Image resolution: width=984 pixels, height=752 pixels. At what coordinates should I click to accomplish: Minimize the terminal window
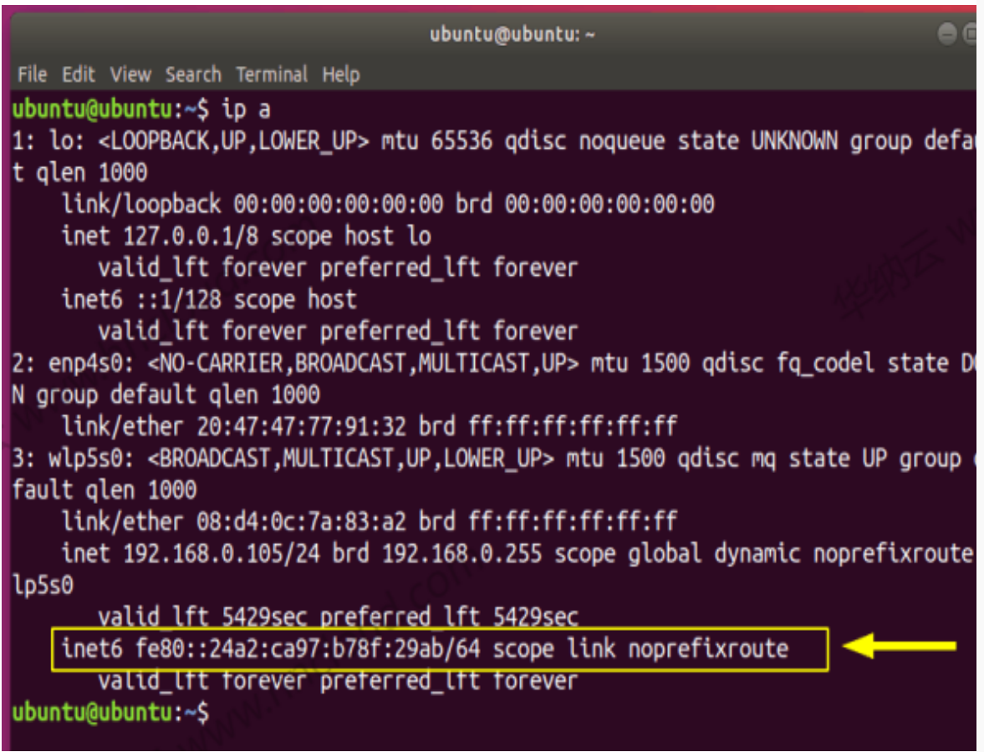tap(947, 34)
